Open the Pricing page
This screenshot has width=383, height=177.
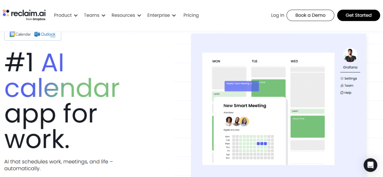point(191,15)
